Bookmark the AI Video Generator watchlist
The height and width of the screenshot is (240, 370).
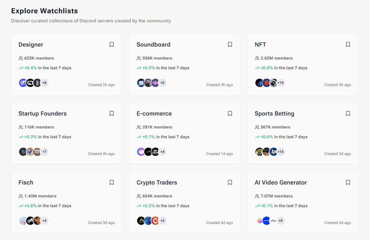point(348,182)
